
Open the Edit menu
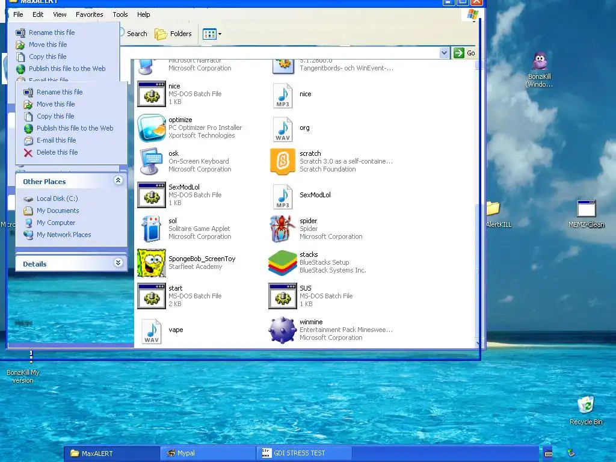click(x=38, y=14)
